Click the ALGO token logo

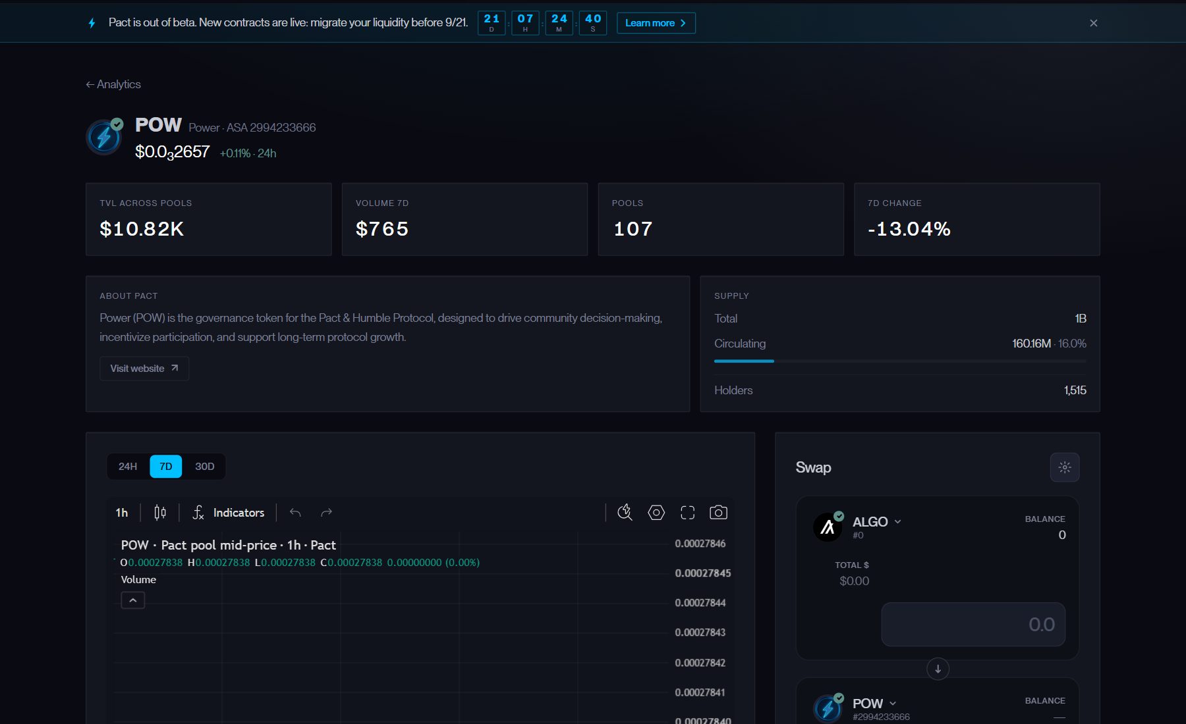pos(828,527)
